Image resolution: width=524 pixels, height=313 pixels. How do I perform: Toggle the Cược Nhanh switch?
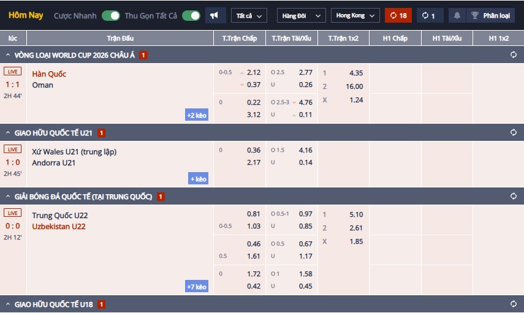(111, 15)
